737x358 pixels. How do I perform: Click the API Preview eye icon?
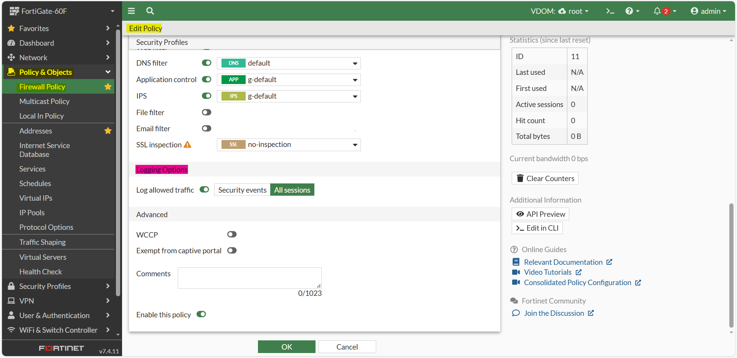click(520, 214)
